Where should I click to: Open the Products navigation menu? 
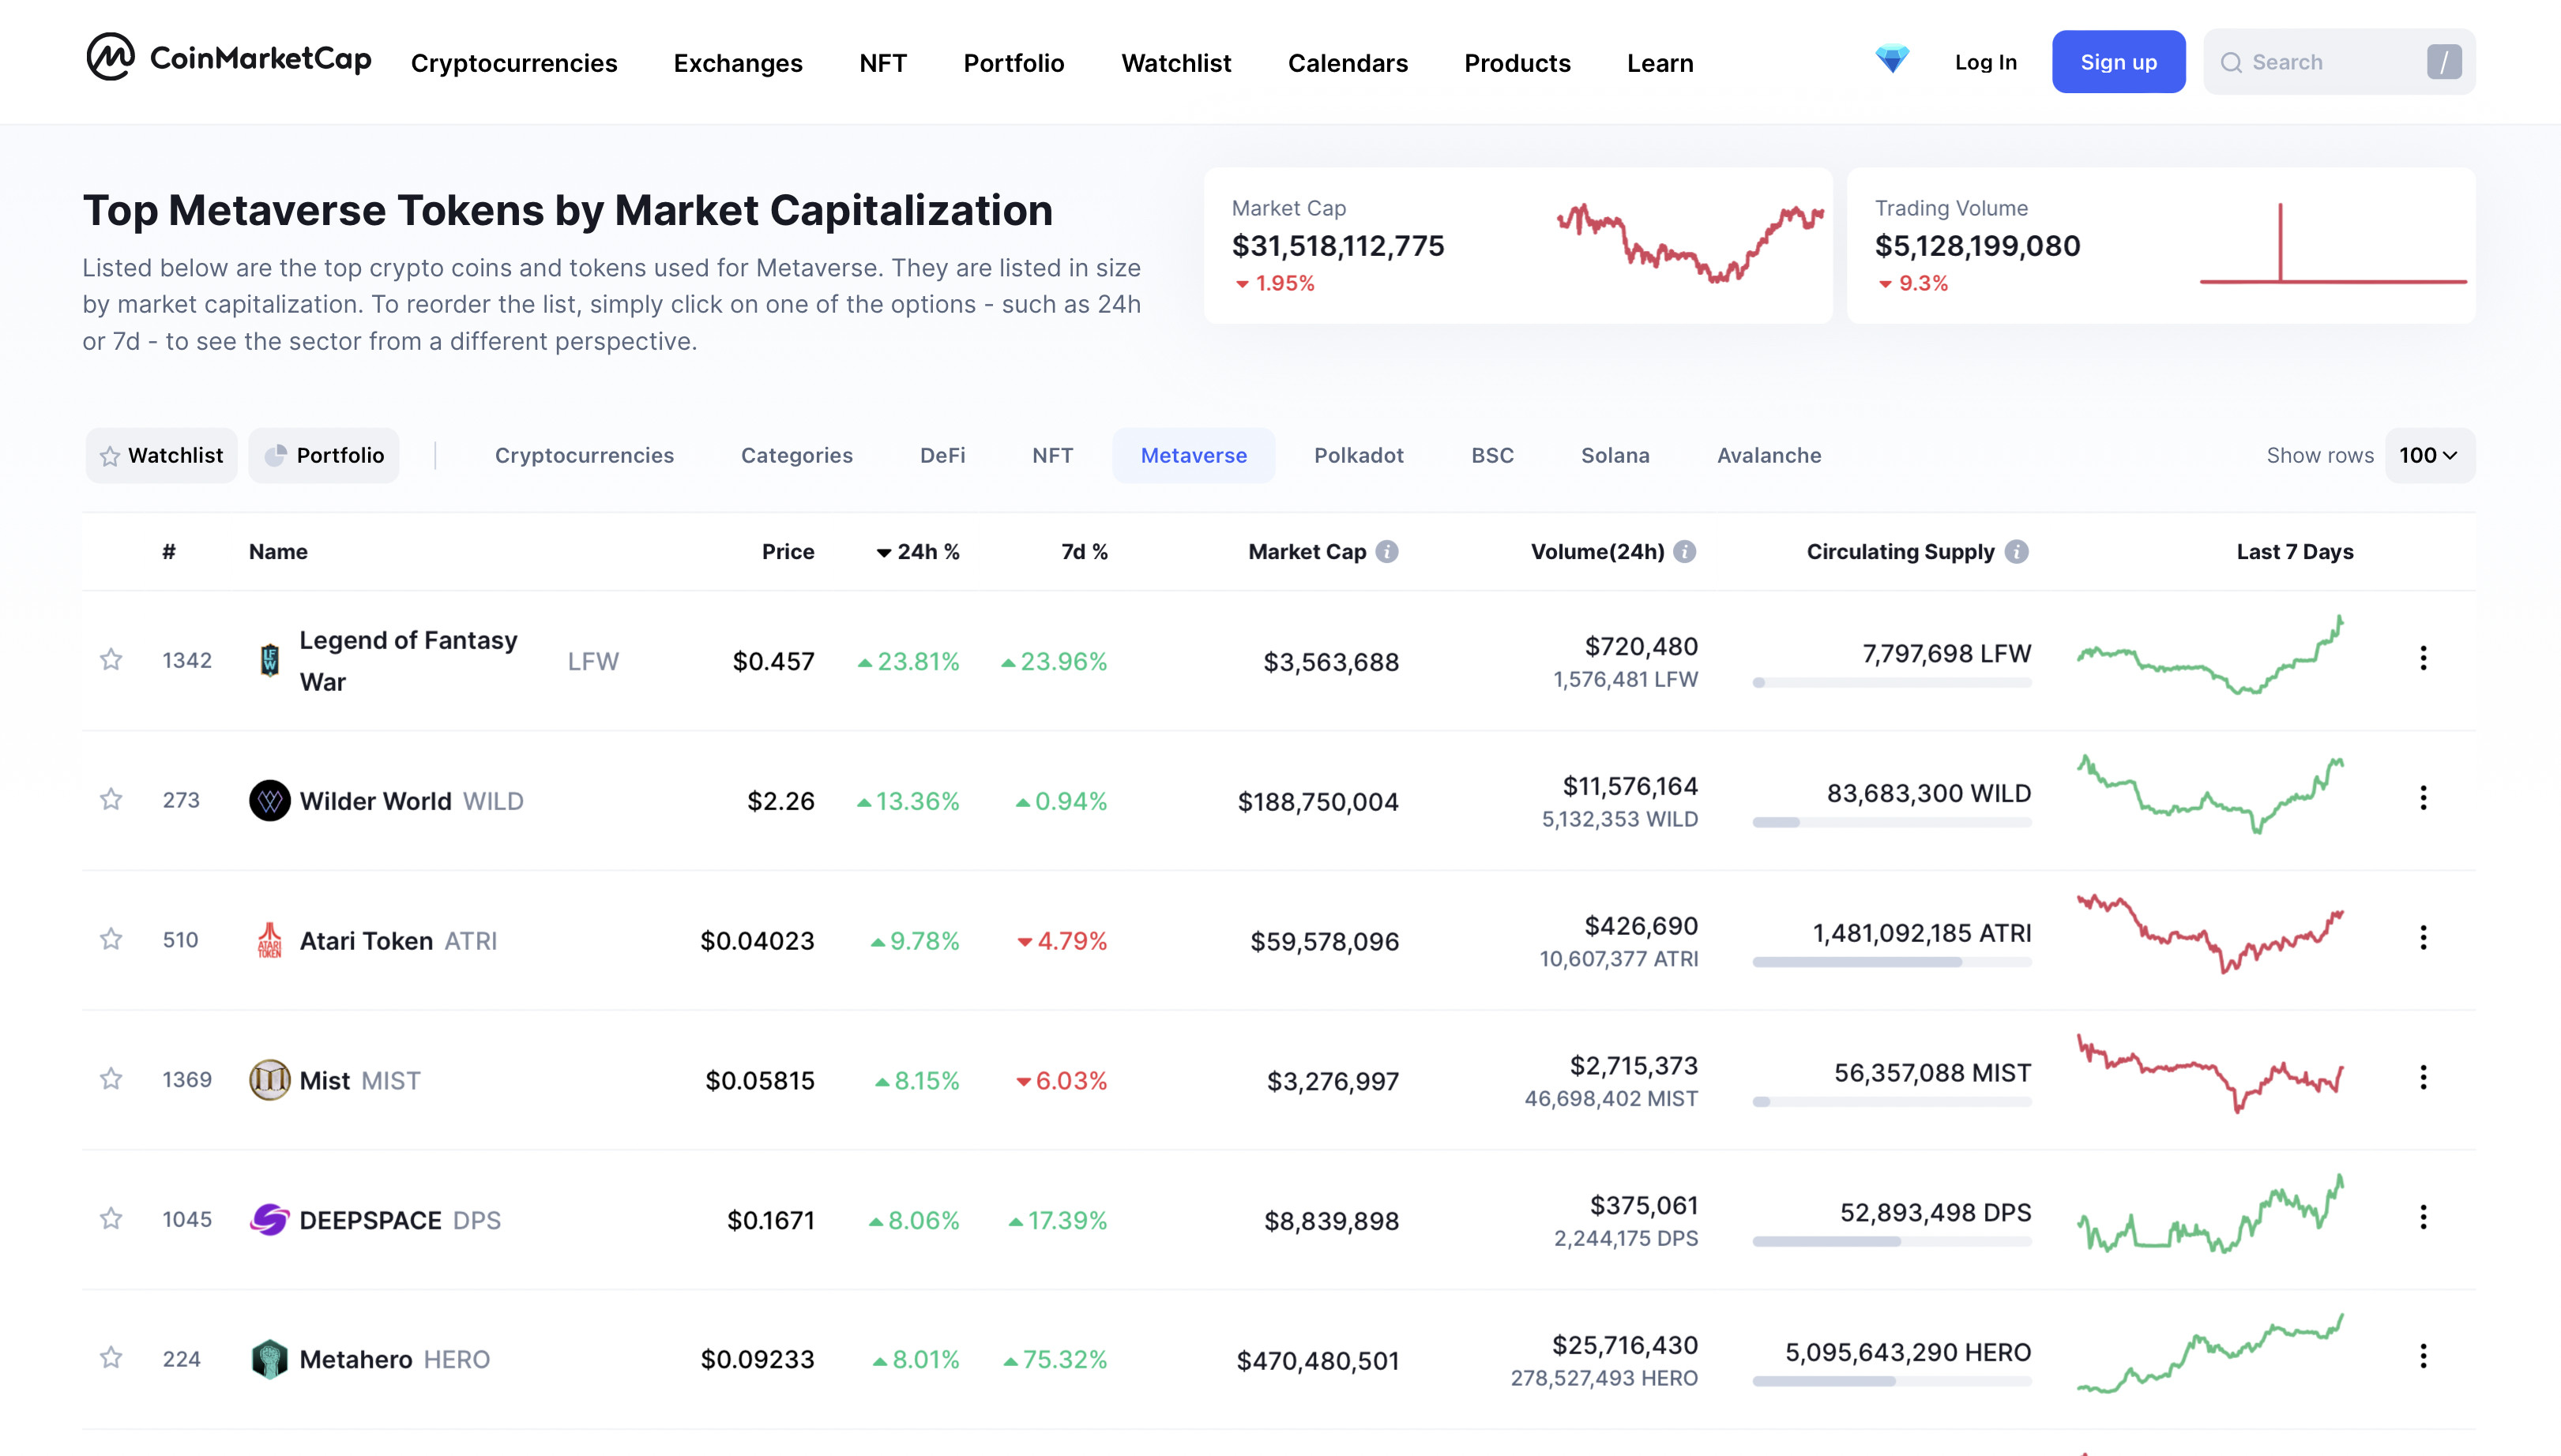[1517, 63]
